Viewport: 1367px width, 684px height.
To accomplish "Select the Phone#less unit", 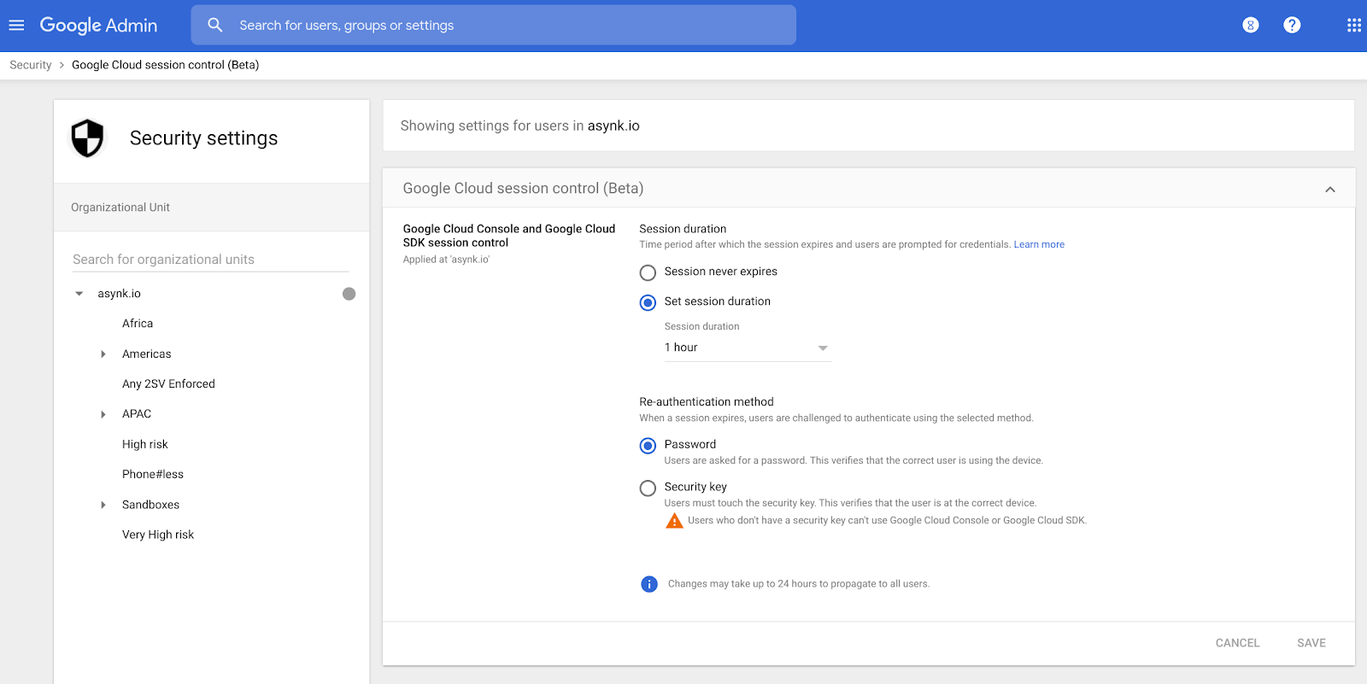I will coord(153,475).
